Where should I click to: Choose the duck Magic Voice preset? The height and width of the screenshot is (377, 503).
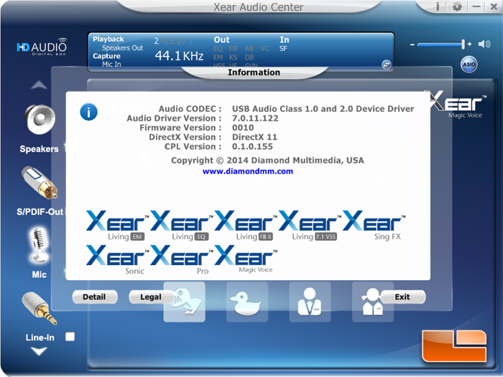click(x=247, y=302)
